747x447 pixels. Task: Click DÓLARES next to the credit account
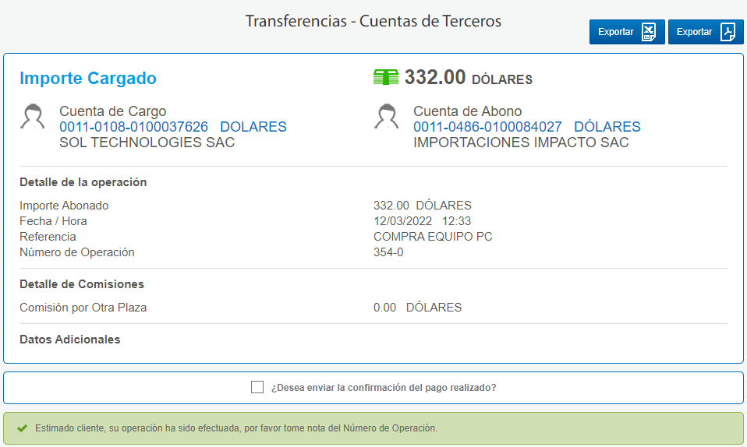click(x=607, y=127)
